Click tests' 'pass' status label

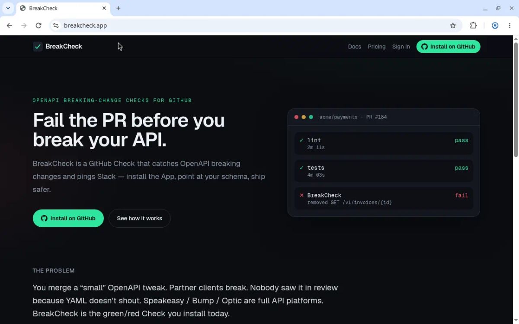[461, 168]
